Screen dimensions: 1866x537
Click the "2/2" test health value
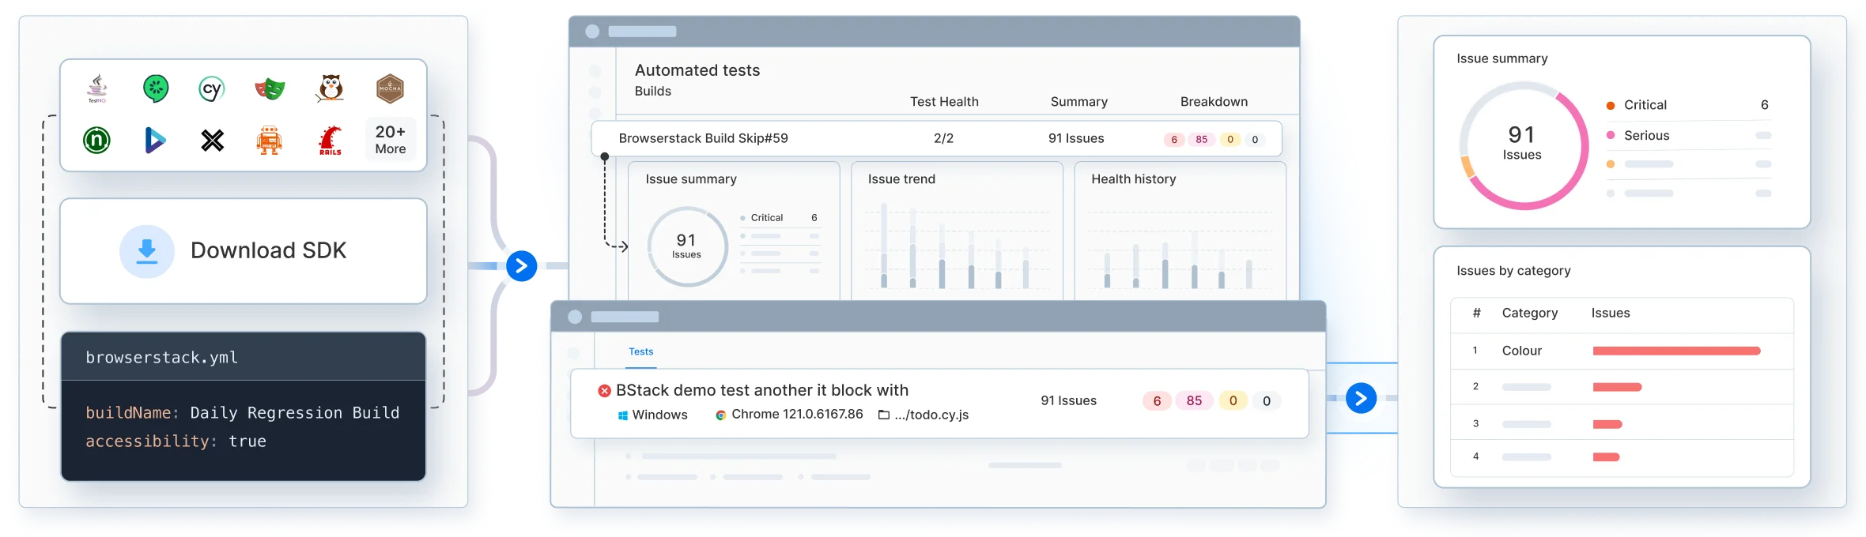click(x=943, y=139)
